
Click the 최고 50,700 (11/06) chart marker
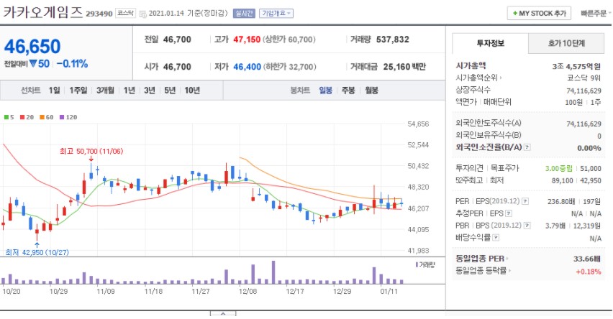(x=91, y=152)
